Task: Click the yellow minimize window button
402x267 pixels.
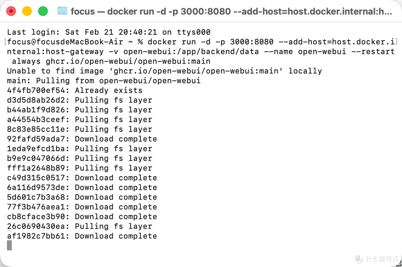Action: pyautogui.click(x=27, y=11)
